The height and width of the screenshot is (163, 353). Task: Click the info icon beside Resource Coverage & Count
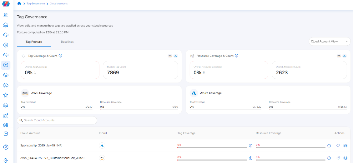point(236,56)
